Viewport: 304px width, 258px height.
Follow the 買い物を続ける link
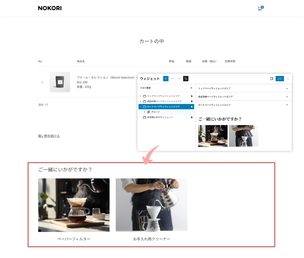[x=49, y=136]
